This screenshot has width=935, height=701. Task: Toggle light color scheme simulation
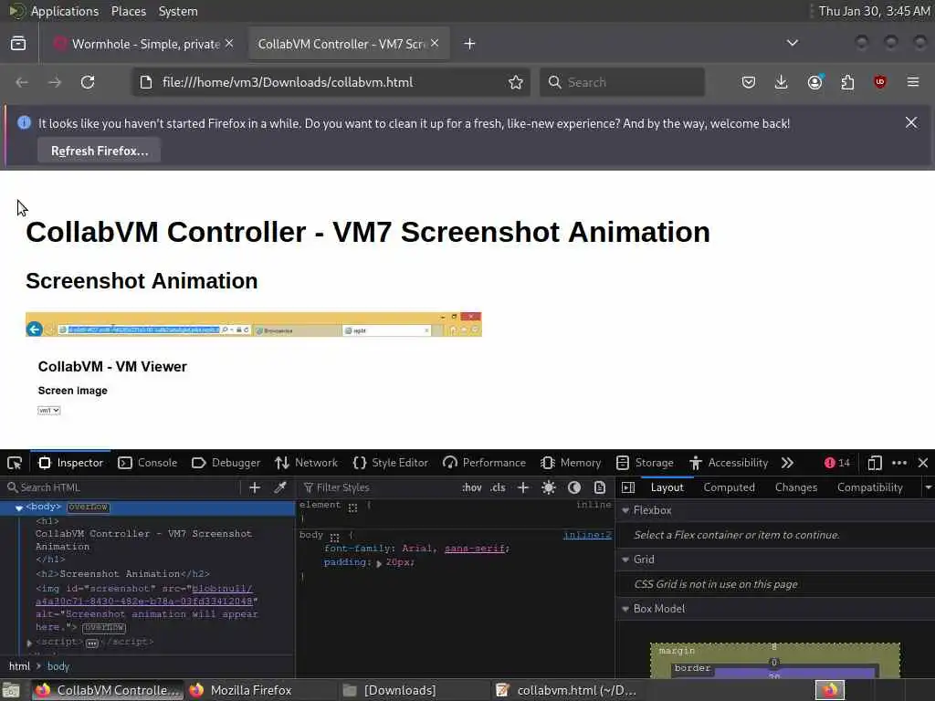(x=549, y=487)
